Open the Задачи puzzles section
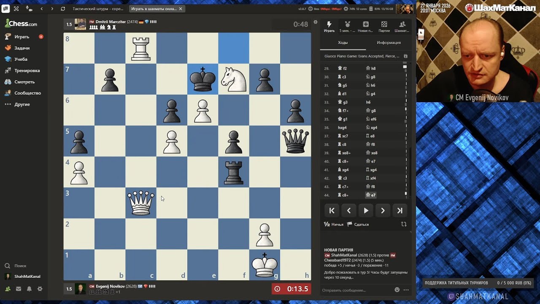Viewport: 540px width, 304px height. click(x=22, y=48)
